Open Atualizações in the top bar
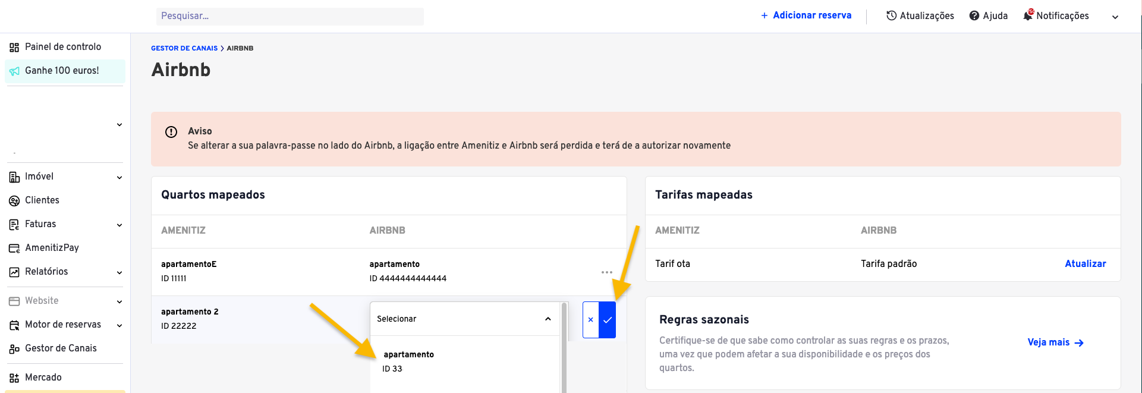1142x393 pixels. tap(920, 16)
